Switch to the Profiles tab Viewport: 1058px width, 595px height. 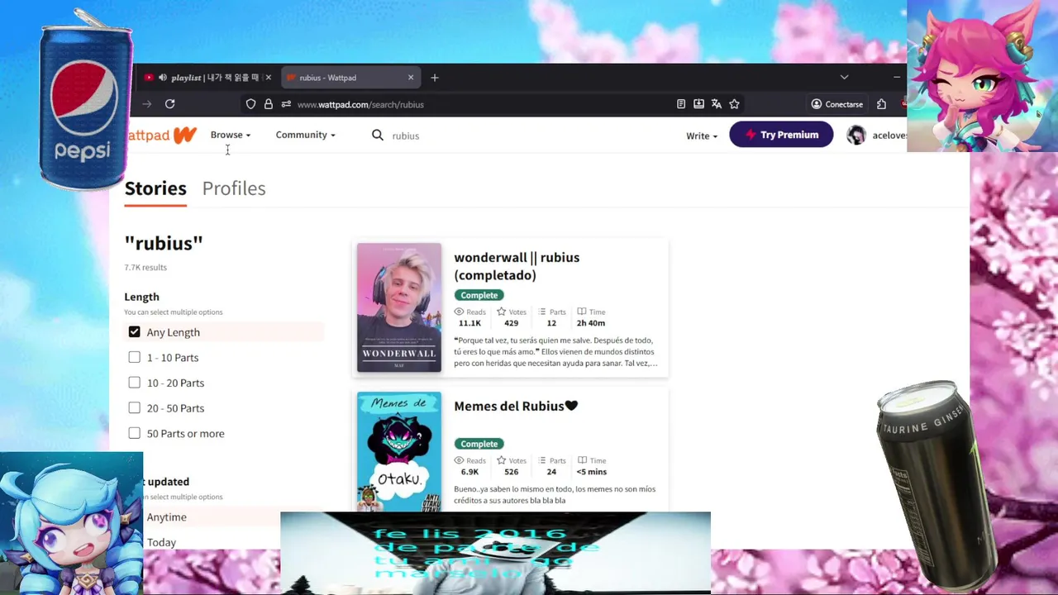click(234, 188)
